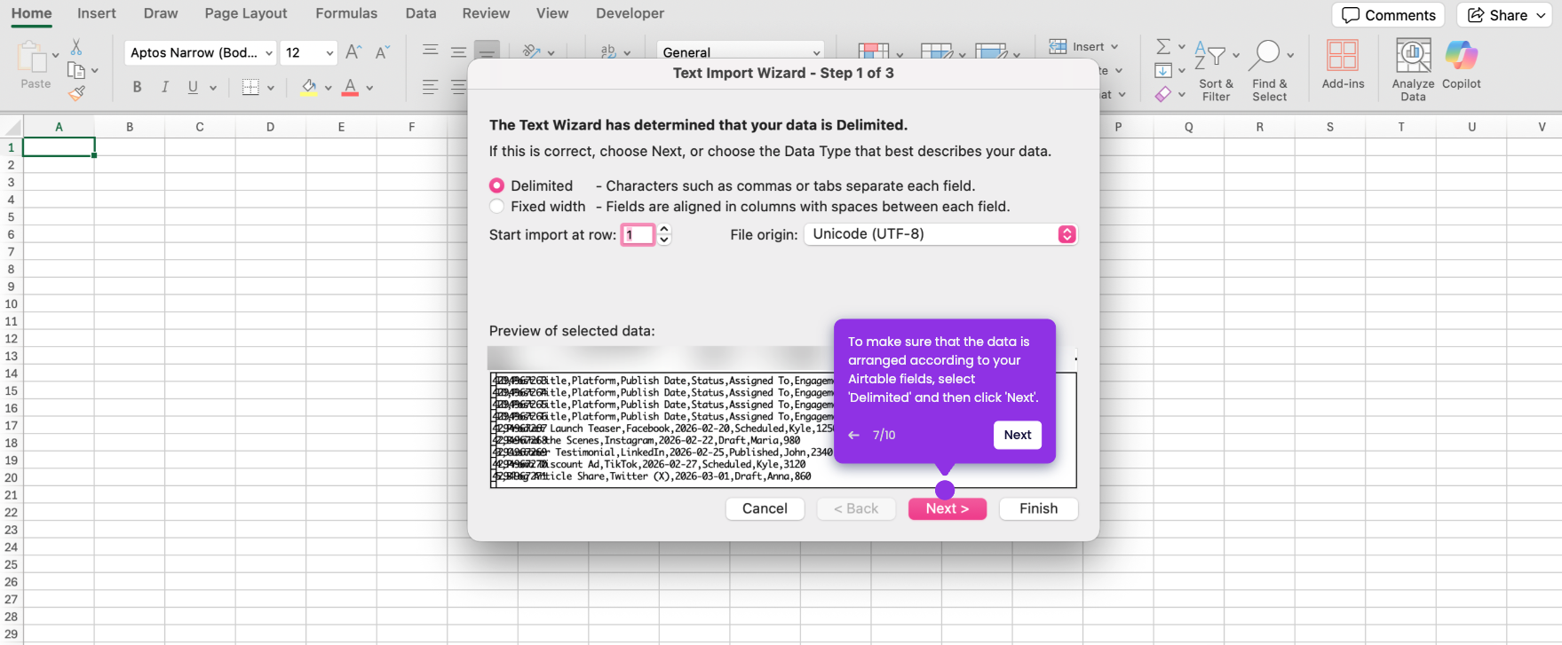Click the red font color swatch

click(351, 87)
